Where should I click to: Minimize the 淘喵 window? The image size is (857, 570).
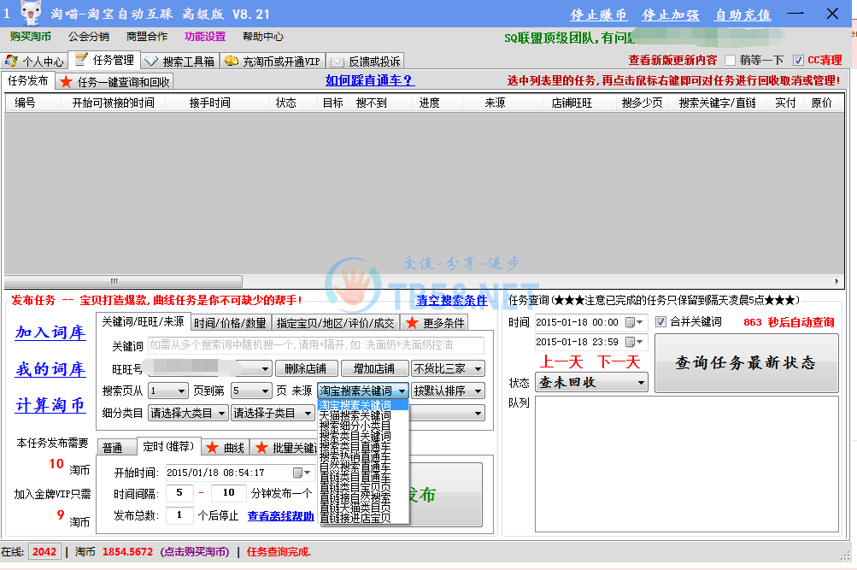(x=795, y=14)
